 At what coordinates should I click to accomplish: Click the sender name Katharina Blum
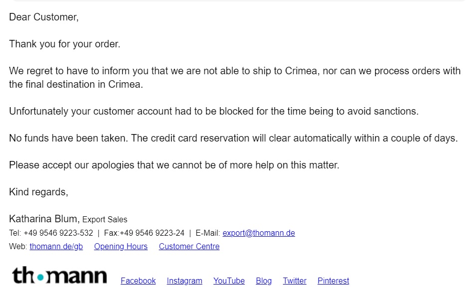(x=44, y=219)
